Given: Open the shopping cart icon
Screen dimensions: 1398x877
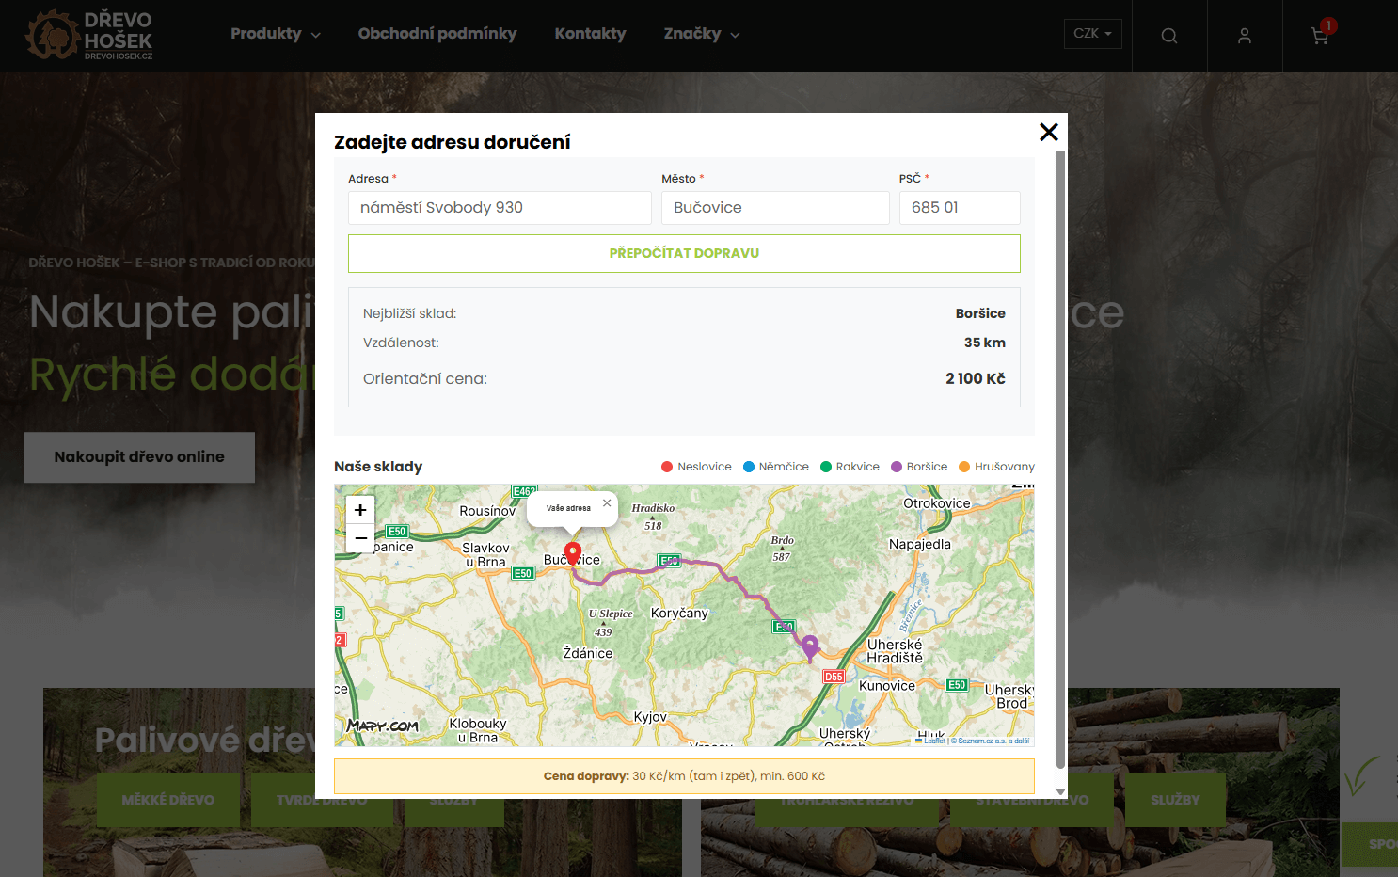Looking at the screenshot, I should tap(1320, 36).
